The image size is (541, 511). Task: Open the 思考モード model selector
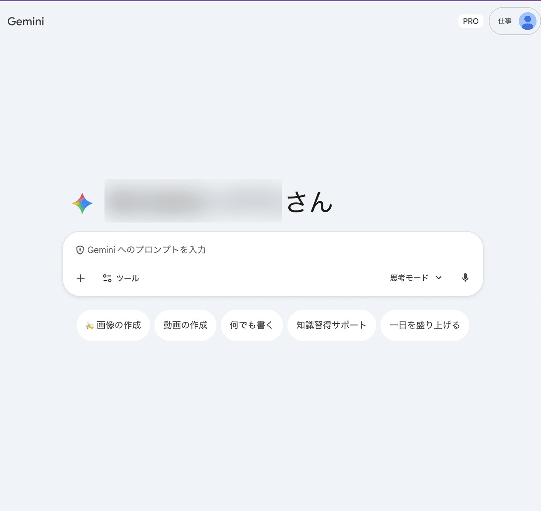pos(409,278)
